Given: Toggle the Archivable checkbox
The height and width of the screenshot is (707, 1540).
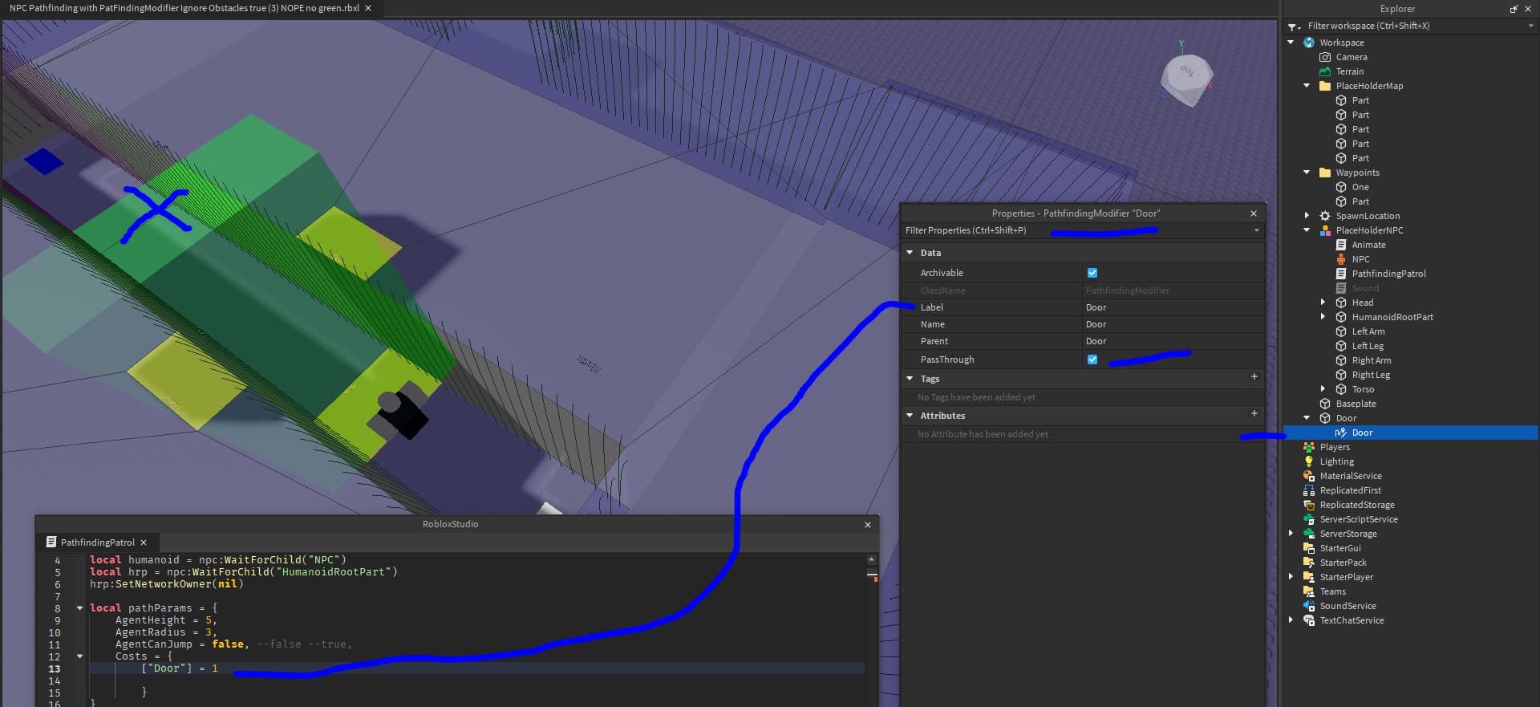Looking at the screenshot, I should (1092, 273).
